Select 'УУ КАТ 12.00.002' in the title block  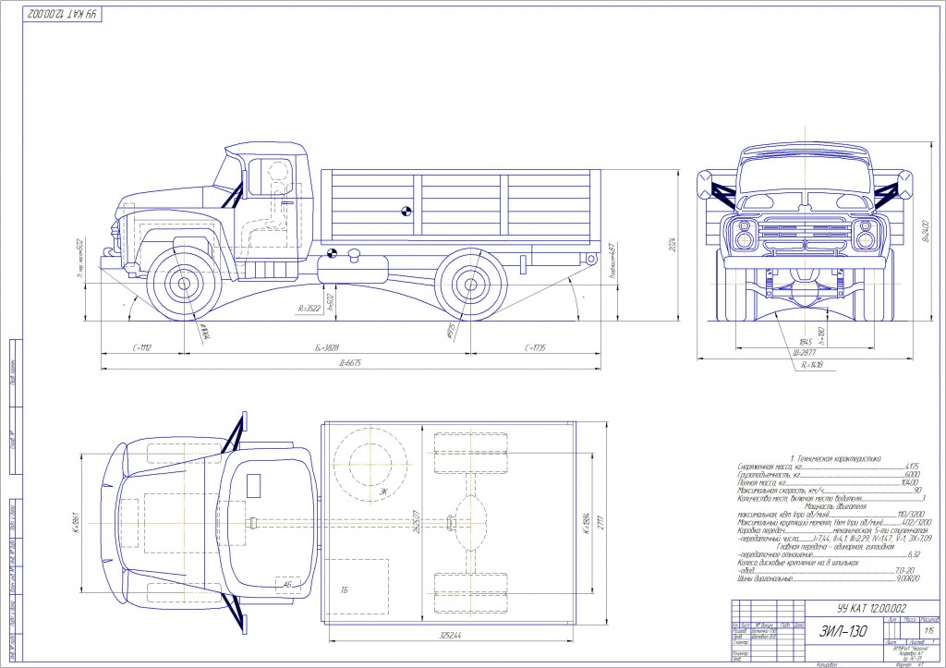pos(872,608)
